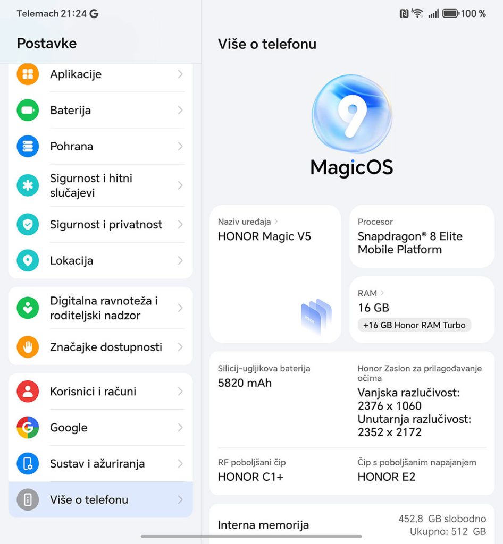Open the Interna memorija storage row

pos(352,524)
